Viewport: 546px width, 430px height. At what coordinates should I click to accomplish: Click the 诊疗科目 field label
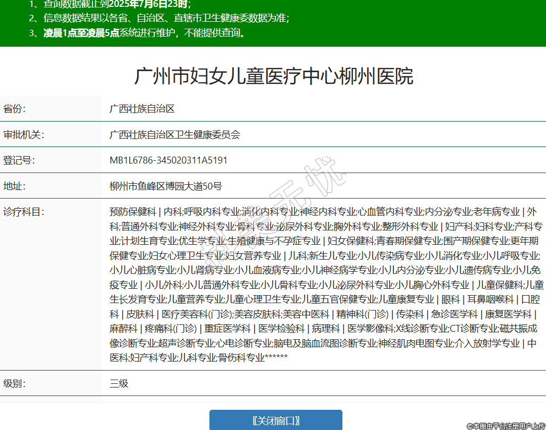point(24,212)
